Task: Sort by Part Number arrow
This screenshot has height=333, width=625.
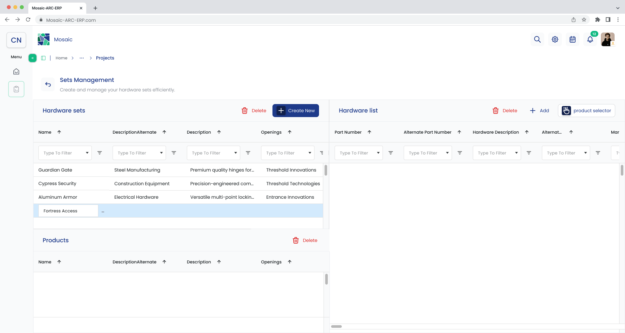Action: tap(369, 132)
